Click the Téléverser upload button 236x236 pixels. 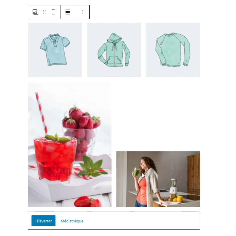(x=43, y=221)
